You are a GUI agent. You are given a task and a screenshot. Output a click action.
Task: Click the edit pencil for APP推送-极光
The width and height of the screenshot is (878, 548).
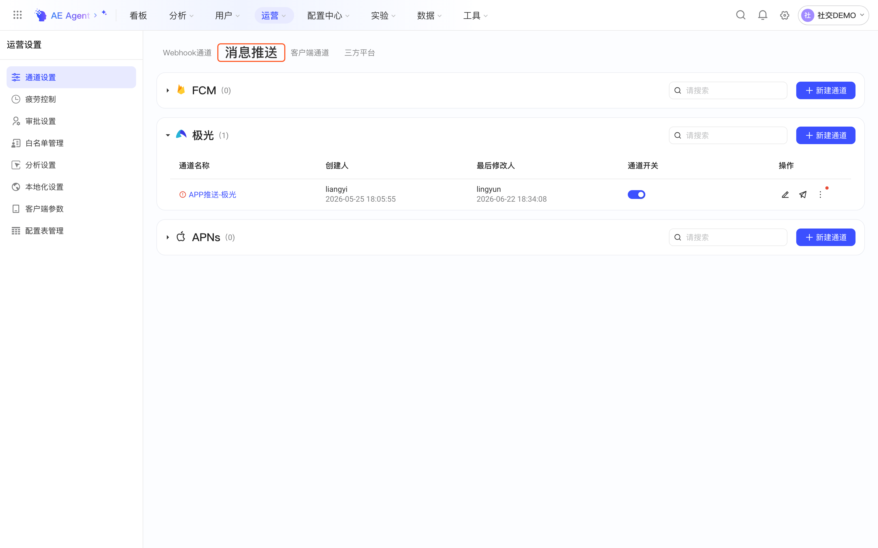(x=785, y=195)
